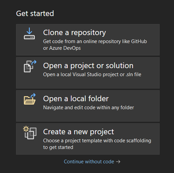The image size is (174, 173).
Task: Select the Open a local folder heading
Action: tap(76, 99)
